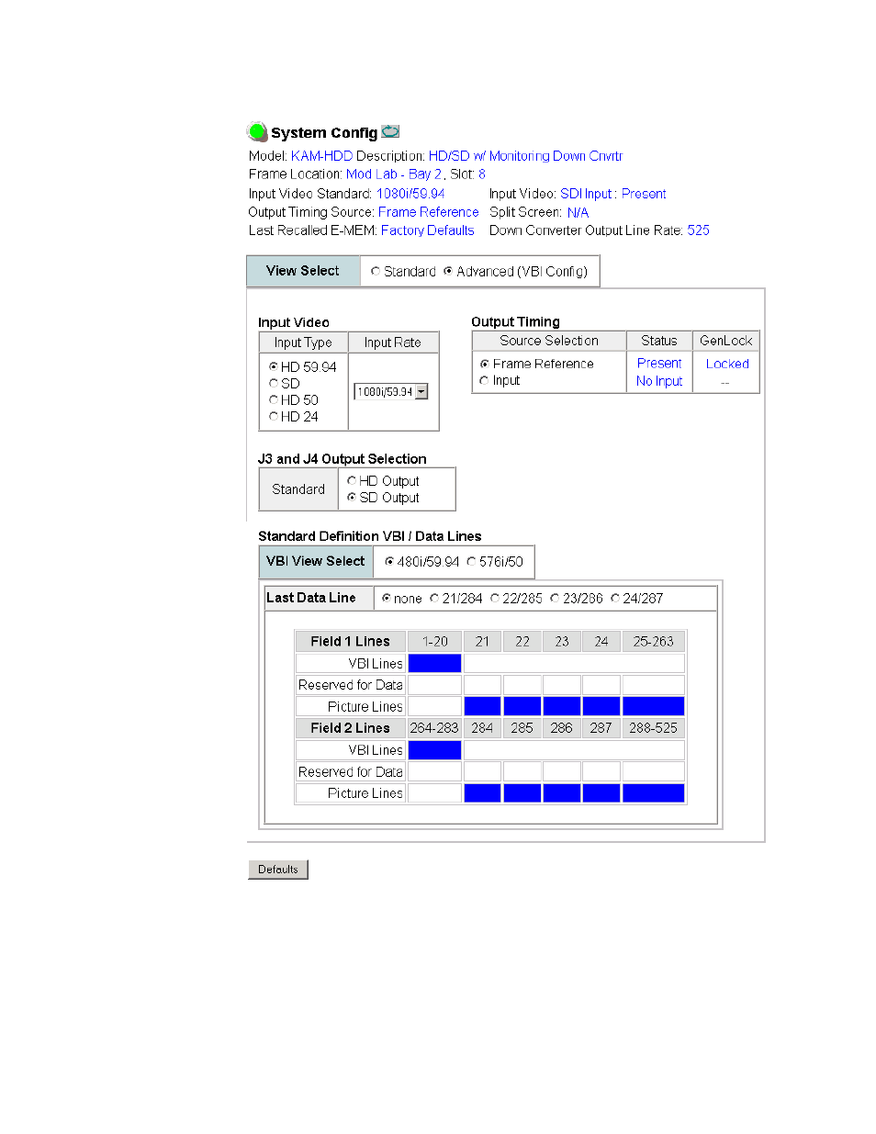Set Last Data Line to none
Viewport: 876px width, 1134px height.
(x=387, y=598)
